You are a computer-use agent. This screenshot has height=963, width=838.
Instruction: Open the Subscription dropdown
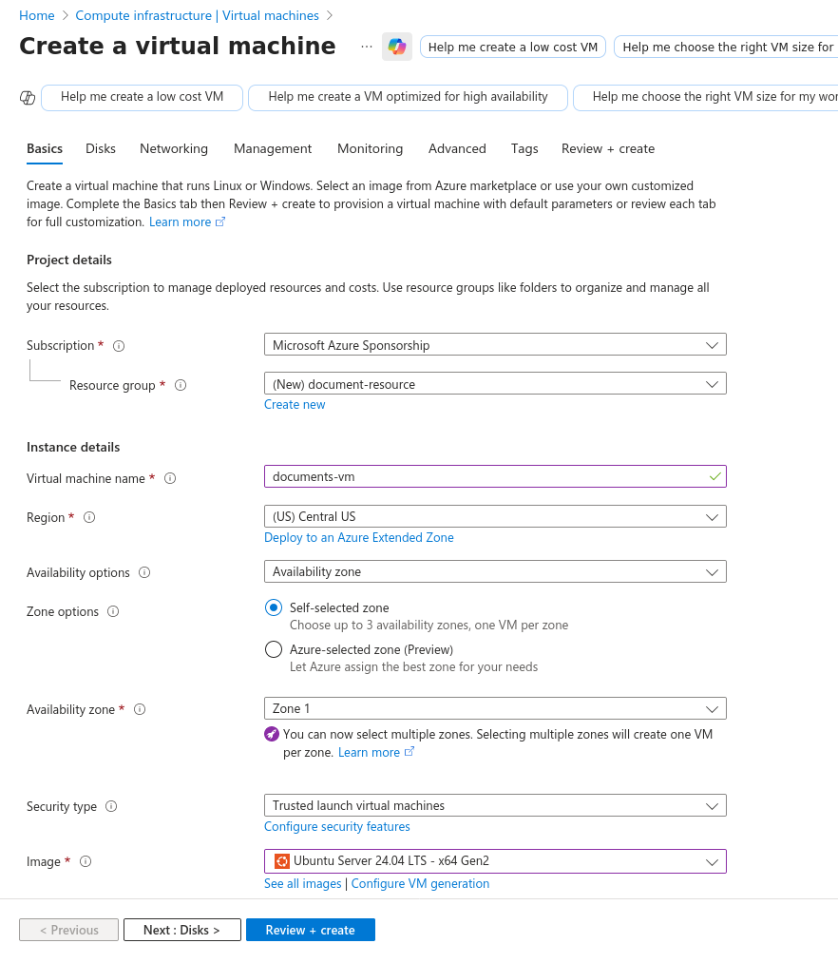pyautogui.click(x=495, y=344)
